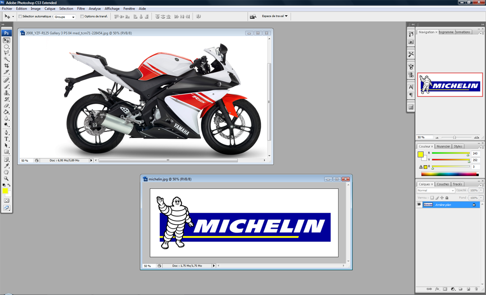The width and height of the screenshot is (486, 295).
Task: Open the michelin.jpg status info arrow
Action: click(213, 265)
